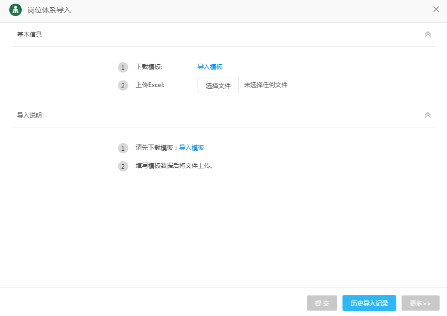
Task: Click step 2 badge beside 上传Excel
Action: [123, 85]
